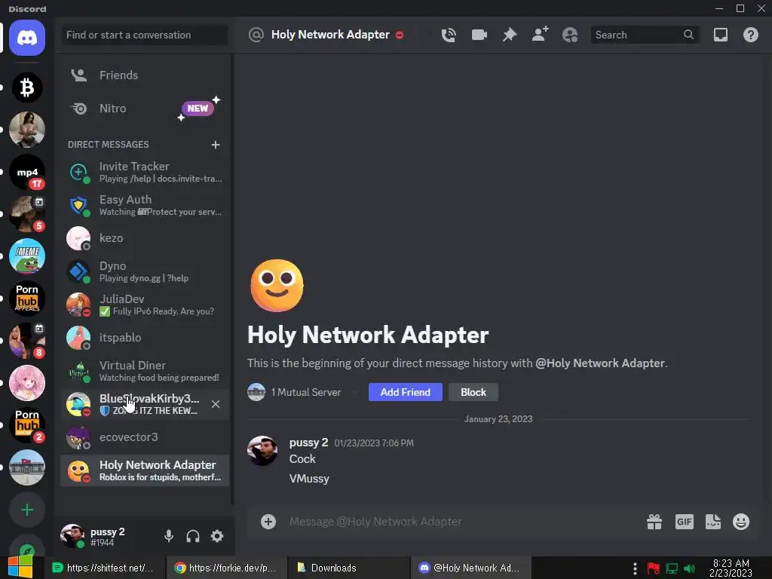This screenshot has width=772, height=579.
Task: Open the Discord home button
Action: (27, 38)
